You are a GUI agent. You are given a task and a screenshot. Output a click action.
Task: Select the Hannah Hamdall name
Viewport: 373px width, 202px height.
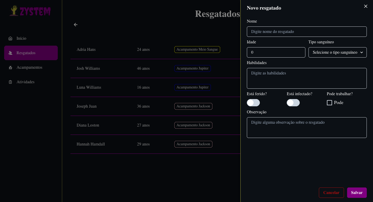[x=91, y=144]
